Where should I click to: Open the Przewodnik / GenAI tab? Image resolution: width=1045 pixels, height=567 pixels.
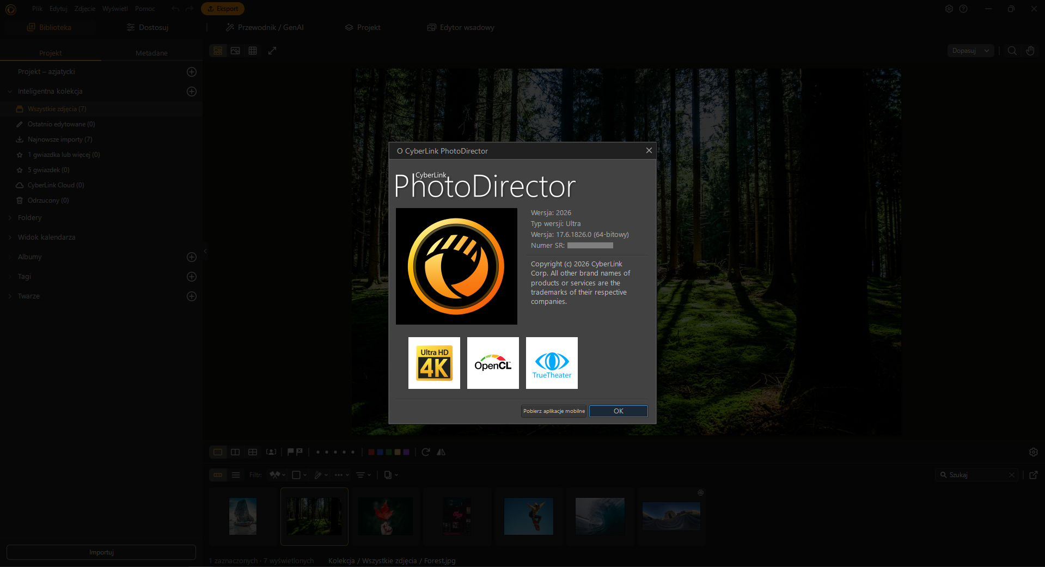coord(265,27)
